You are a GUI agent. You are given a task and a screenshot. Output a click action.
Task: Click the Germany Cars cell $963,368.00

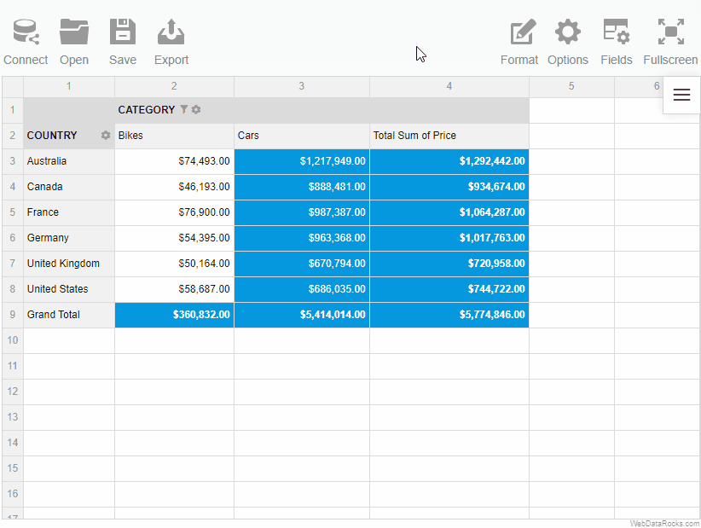coord(302,238)
